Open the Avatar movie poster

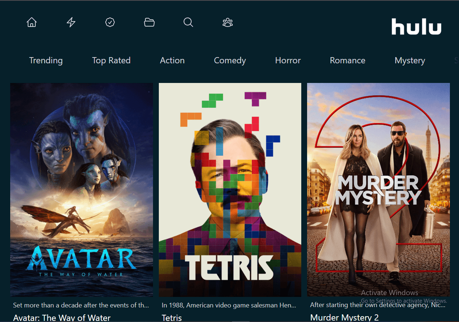(x=82, y=190)
